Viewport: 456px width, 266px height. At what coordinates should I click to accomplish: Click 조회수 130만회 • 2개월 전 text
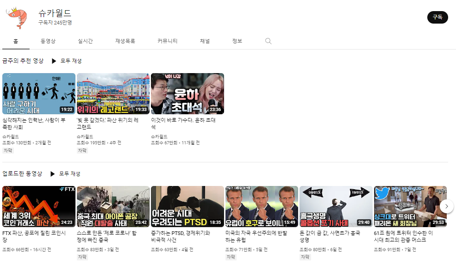pyautogui.click(x=27, y=143)
